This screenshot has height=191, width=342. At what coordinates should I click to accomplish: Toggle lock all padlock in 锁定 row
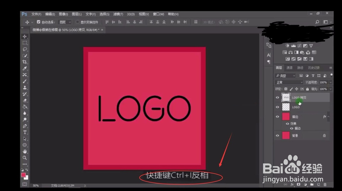[x=307, y=89]
